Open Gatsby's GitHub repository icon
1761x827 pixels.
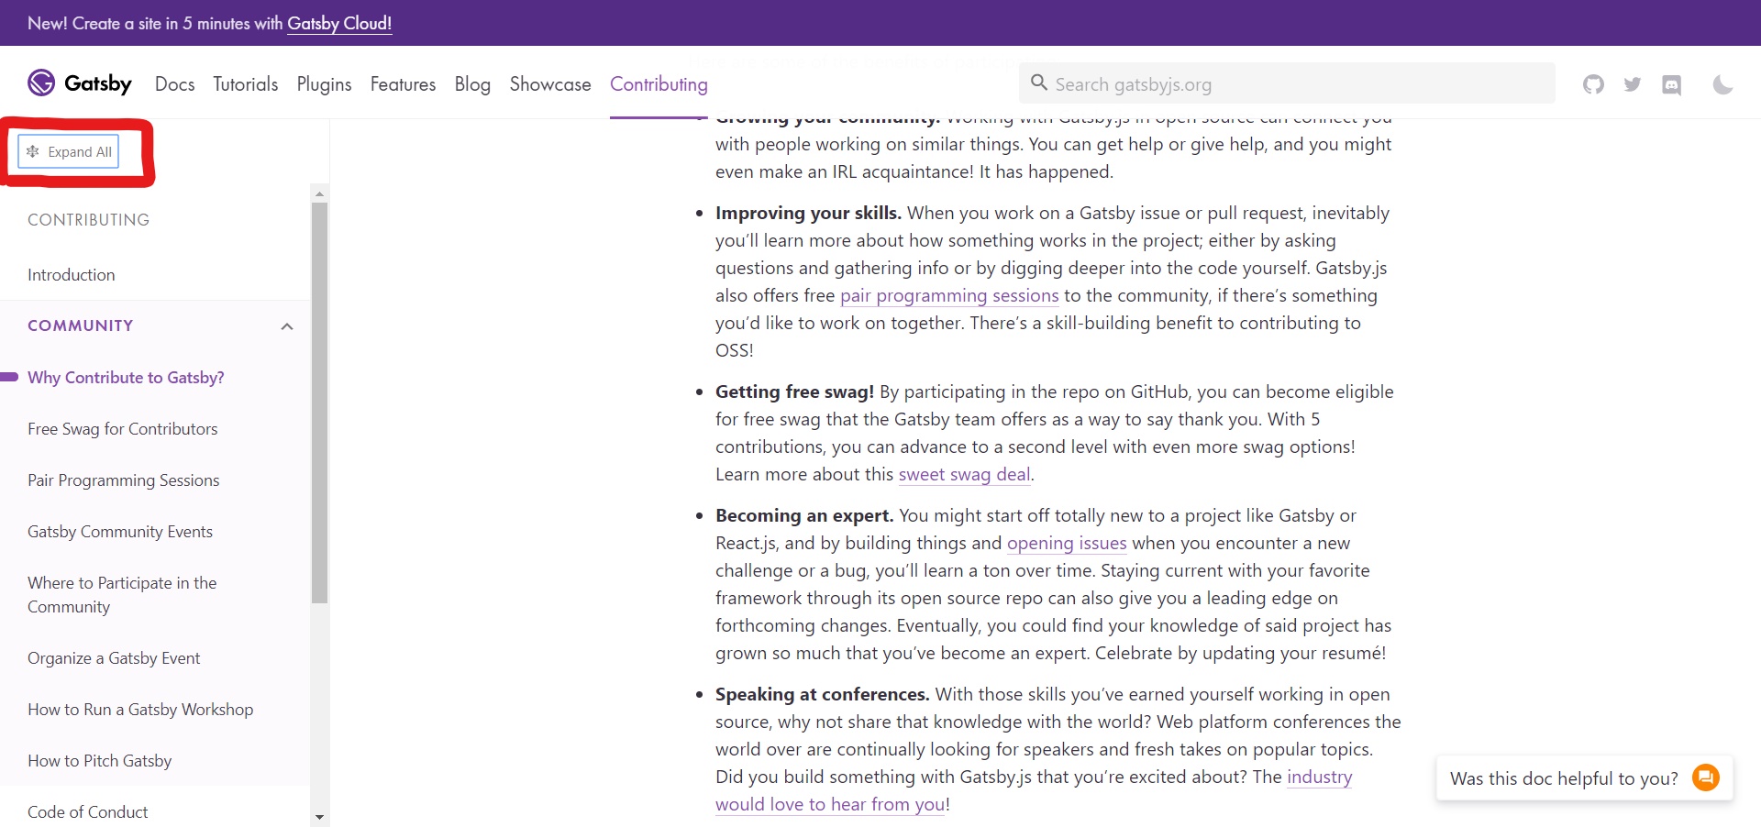pos(1593,83)
